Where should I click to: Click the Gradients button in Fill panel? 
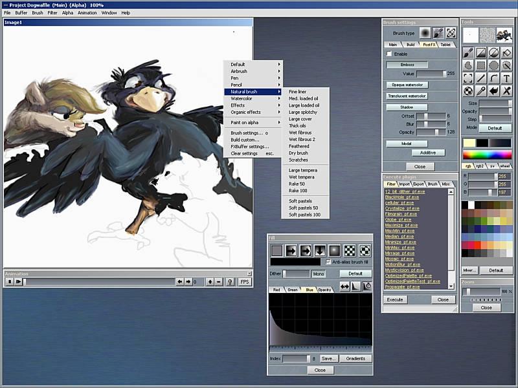pos(355,358)
